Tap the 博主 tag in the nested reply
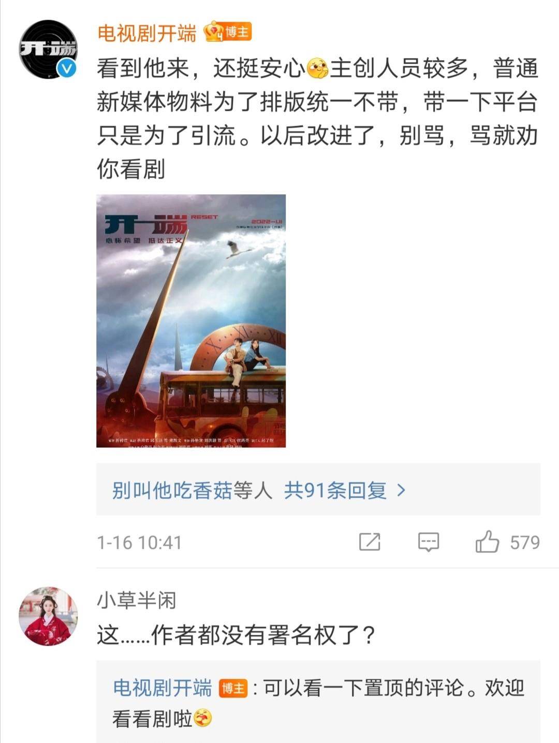This screenshot has height=743, width=559. (x=233, y=689)
